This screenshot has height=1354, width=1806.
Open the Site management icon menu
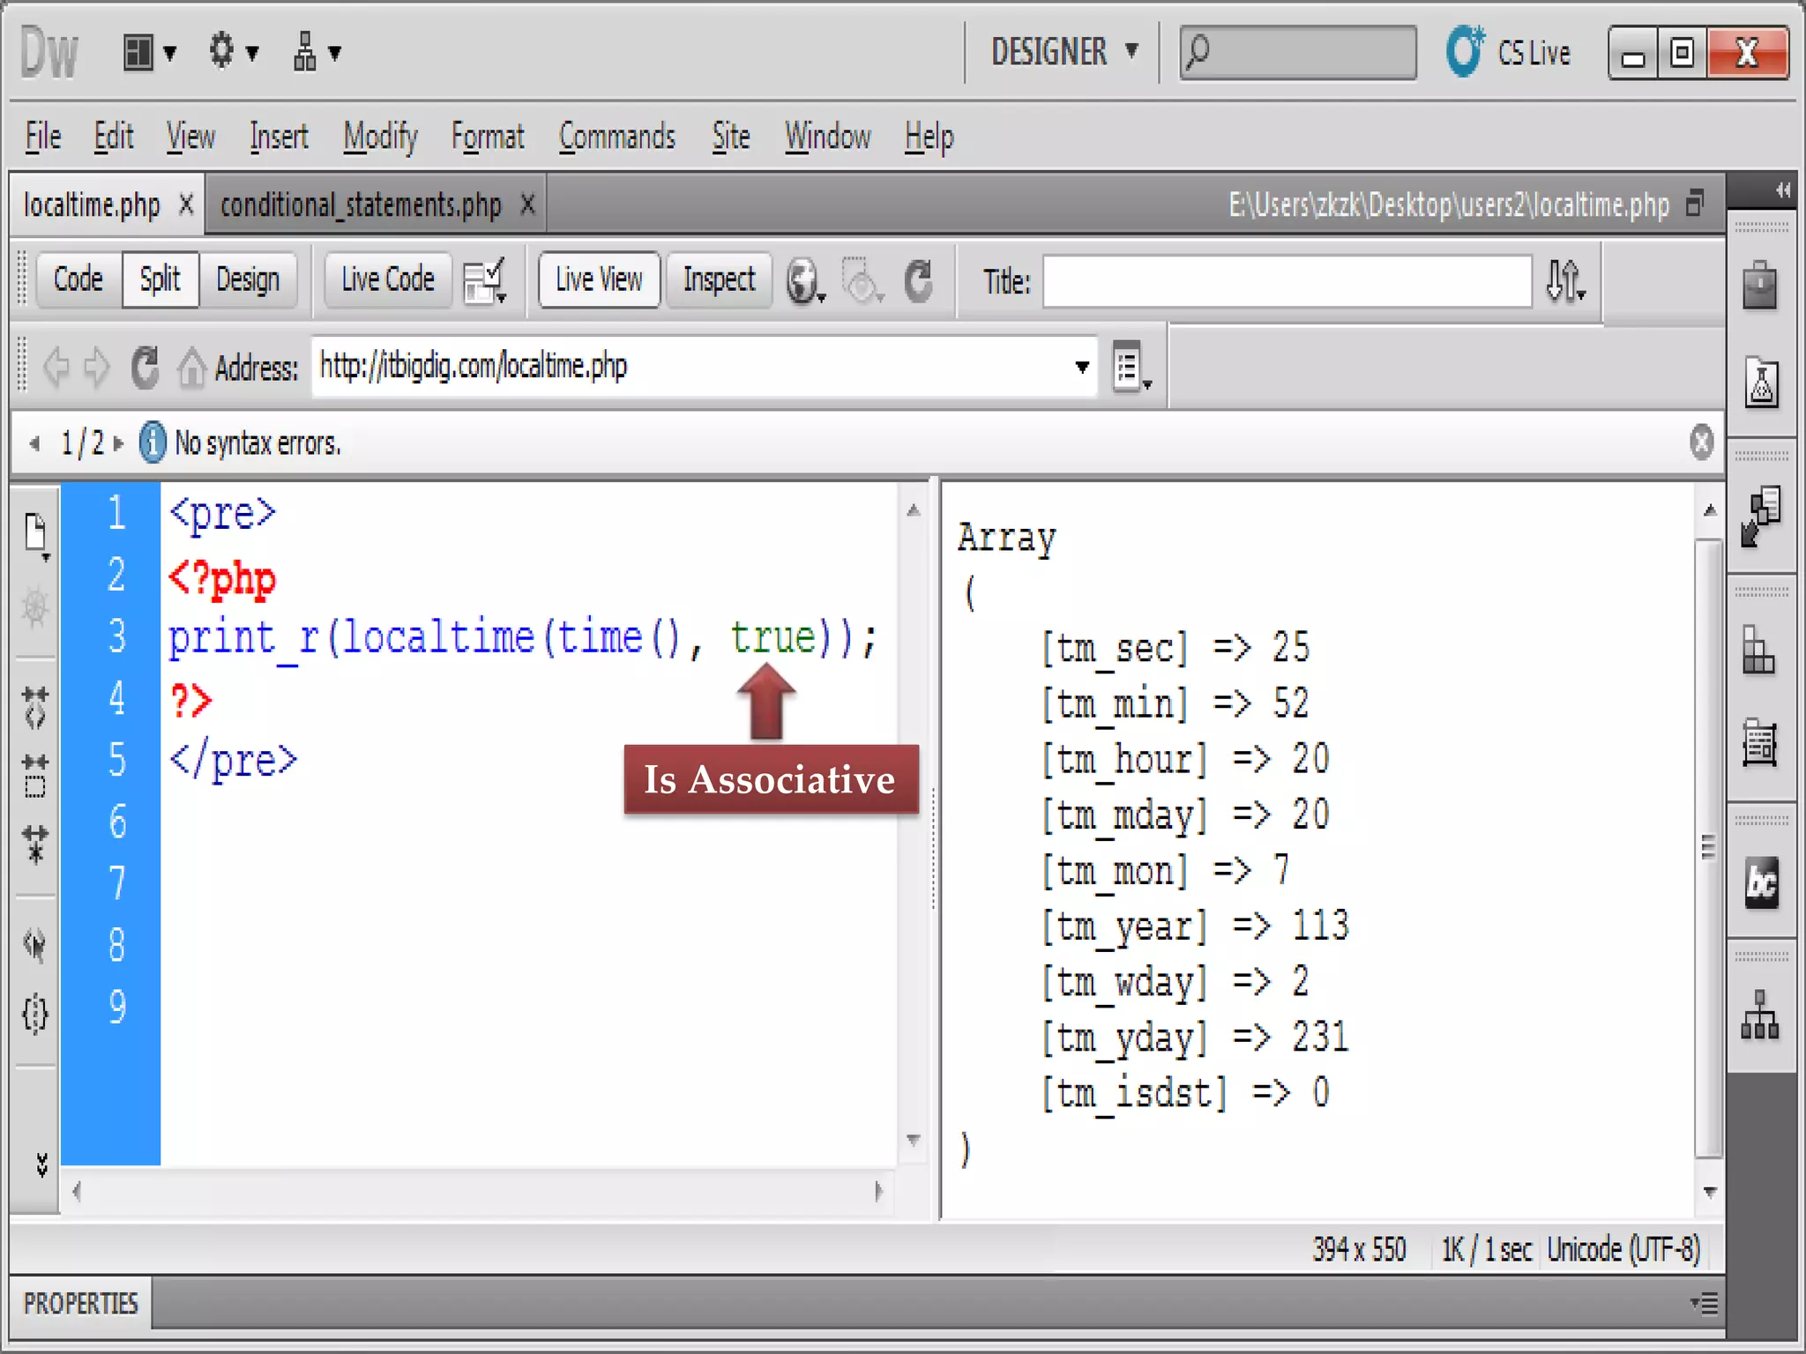pos(316,52)
